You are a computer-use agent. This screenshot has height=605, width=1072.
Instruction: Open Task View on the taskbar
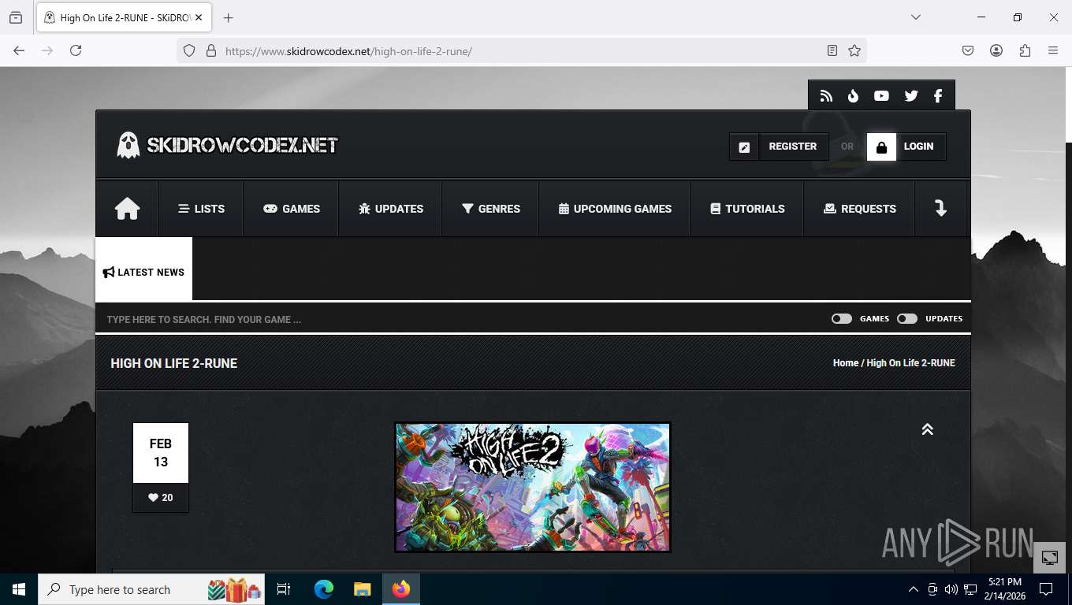[x=284, y=589]
